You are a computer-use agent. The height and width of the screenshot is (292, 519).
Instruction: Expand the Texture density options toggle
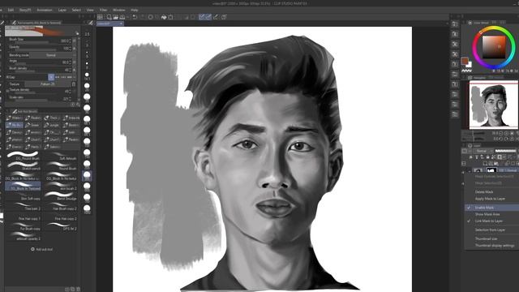pos(7,91)
